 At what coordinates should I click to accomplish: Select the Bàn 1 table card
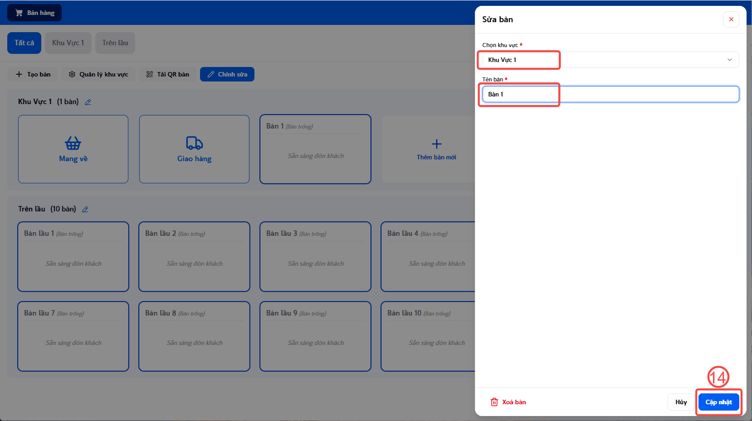tap(315, 149)
